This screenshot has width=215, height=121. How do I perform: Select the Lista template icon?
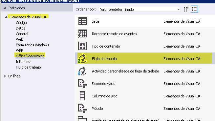tap(82, 21)
